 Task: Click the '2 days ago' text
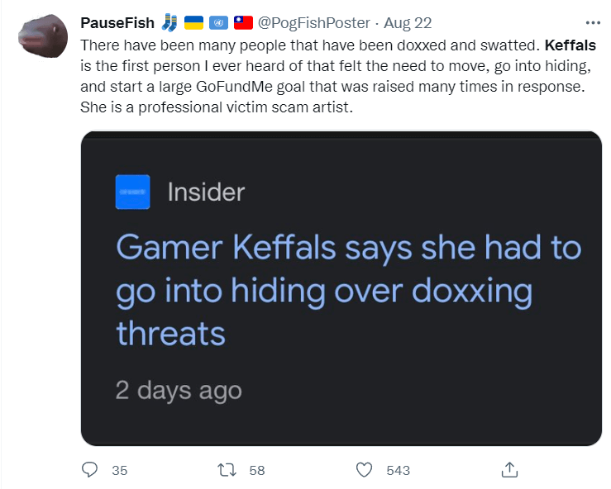point(179,390)
